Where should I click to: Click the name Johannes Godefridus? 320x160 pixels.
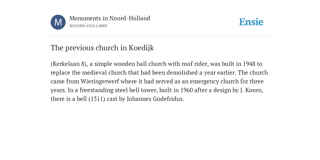point(155,99)
